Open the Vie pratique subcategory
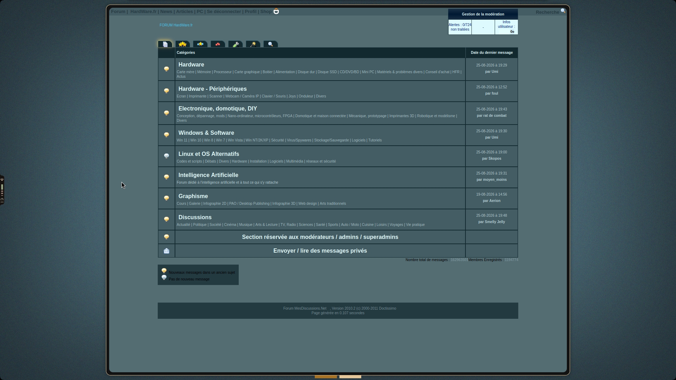Viewport: 676px width, 380px height. pyautogui.click(x=415, y=225)
